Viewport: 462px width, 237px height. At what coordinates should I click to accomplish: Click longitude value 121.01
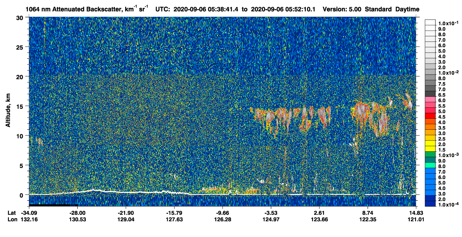[x=416, y=219]
